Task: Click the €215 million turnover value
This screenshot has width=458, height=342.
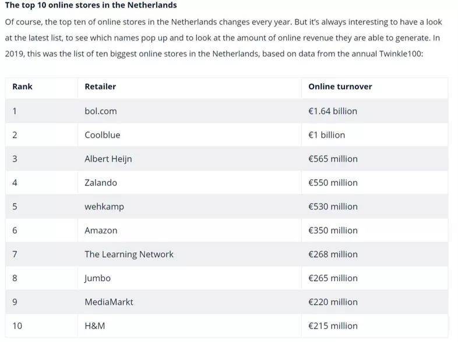Action: point(333,326)
